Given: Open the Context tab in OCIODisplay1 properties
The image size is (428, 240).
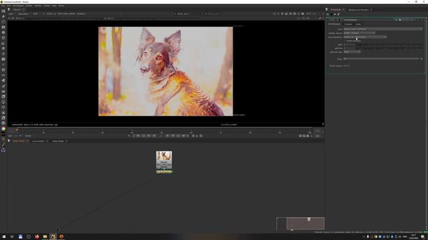Looking at the screenshot, I should pyautogui.click(x=348, y=24).
